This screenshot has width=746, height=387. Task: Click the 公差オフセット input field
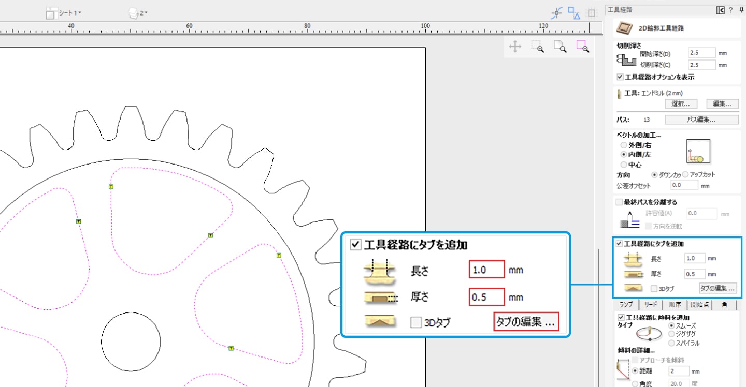tap(684, 185)
